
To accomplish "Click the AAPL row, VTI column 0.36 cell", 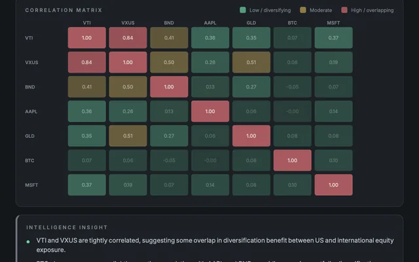I will (87, 111).
